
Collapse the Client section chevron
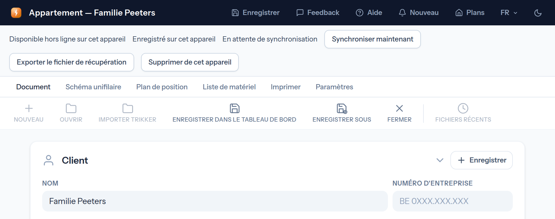click(x=440, y=160)
